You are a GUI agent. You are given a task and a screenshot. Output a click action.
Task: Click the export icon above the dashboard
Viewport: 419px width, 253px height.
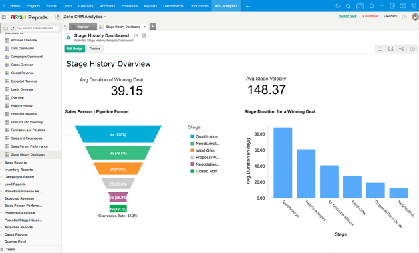[x=380, y=49]
